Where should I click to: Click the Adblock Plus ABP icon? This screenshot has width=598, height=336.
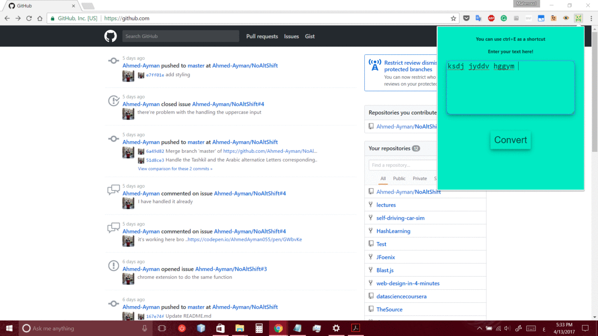[x=491, y=18]
